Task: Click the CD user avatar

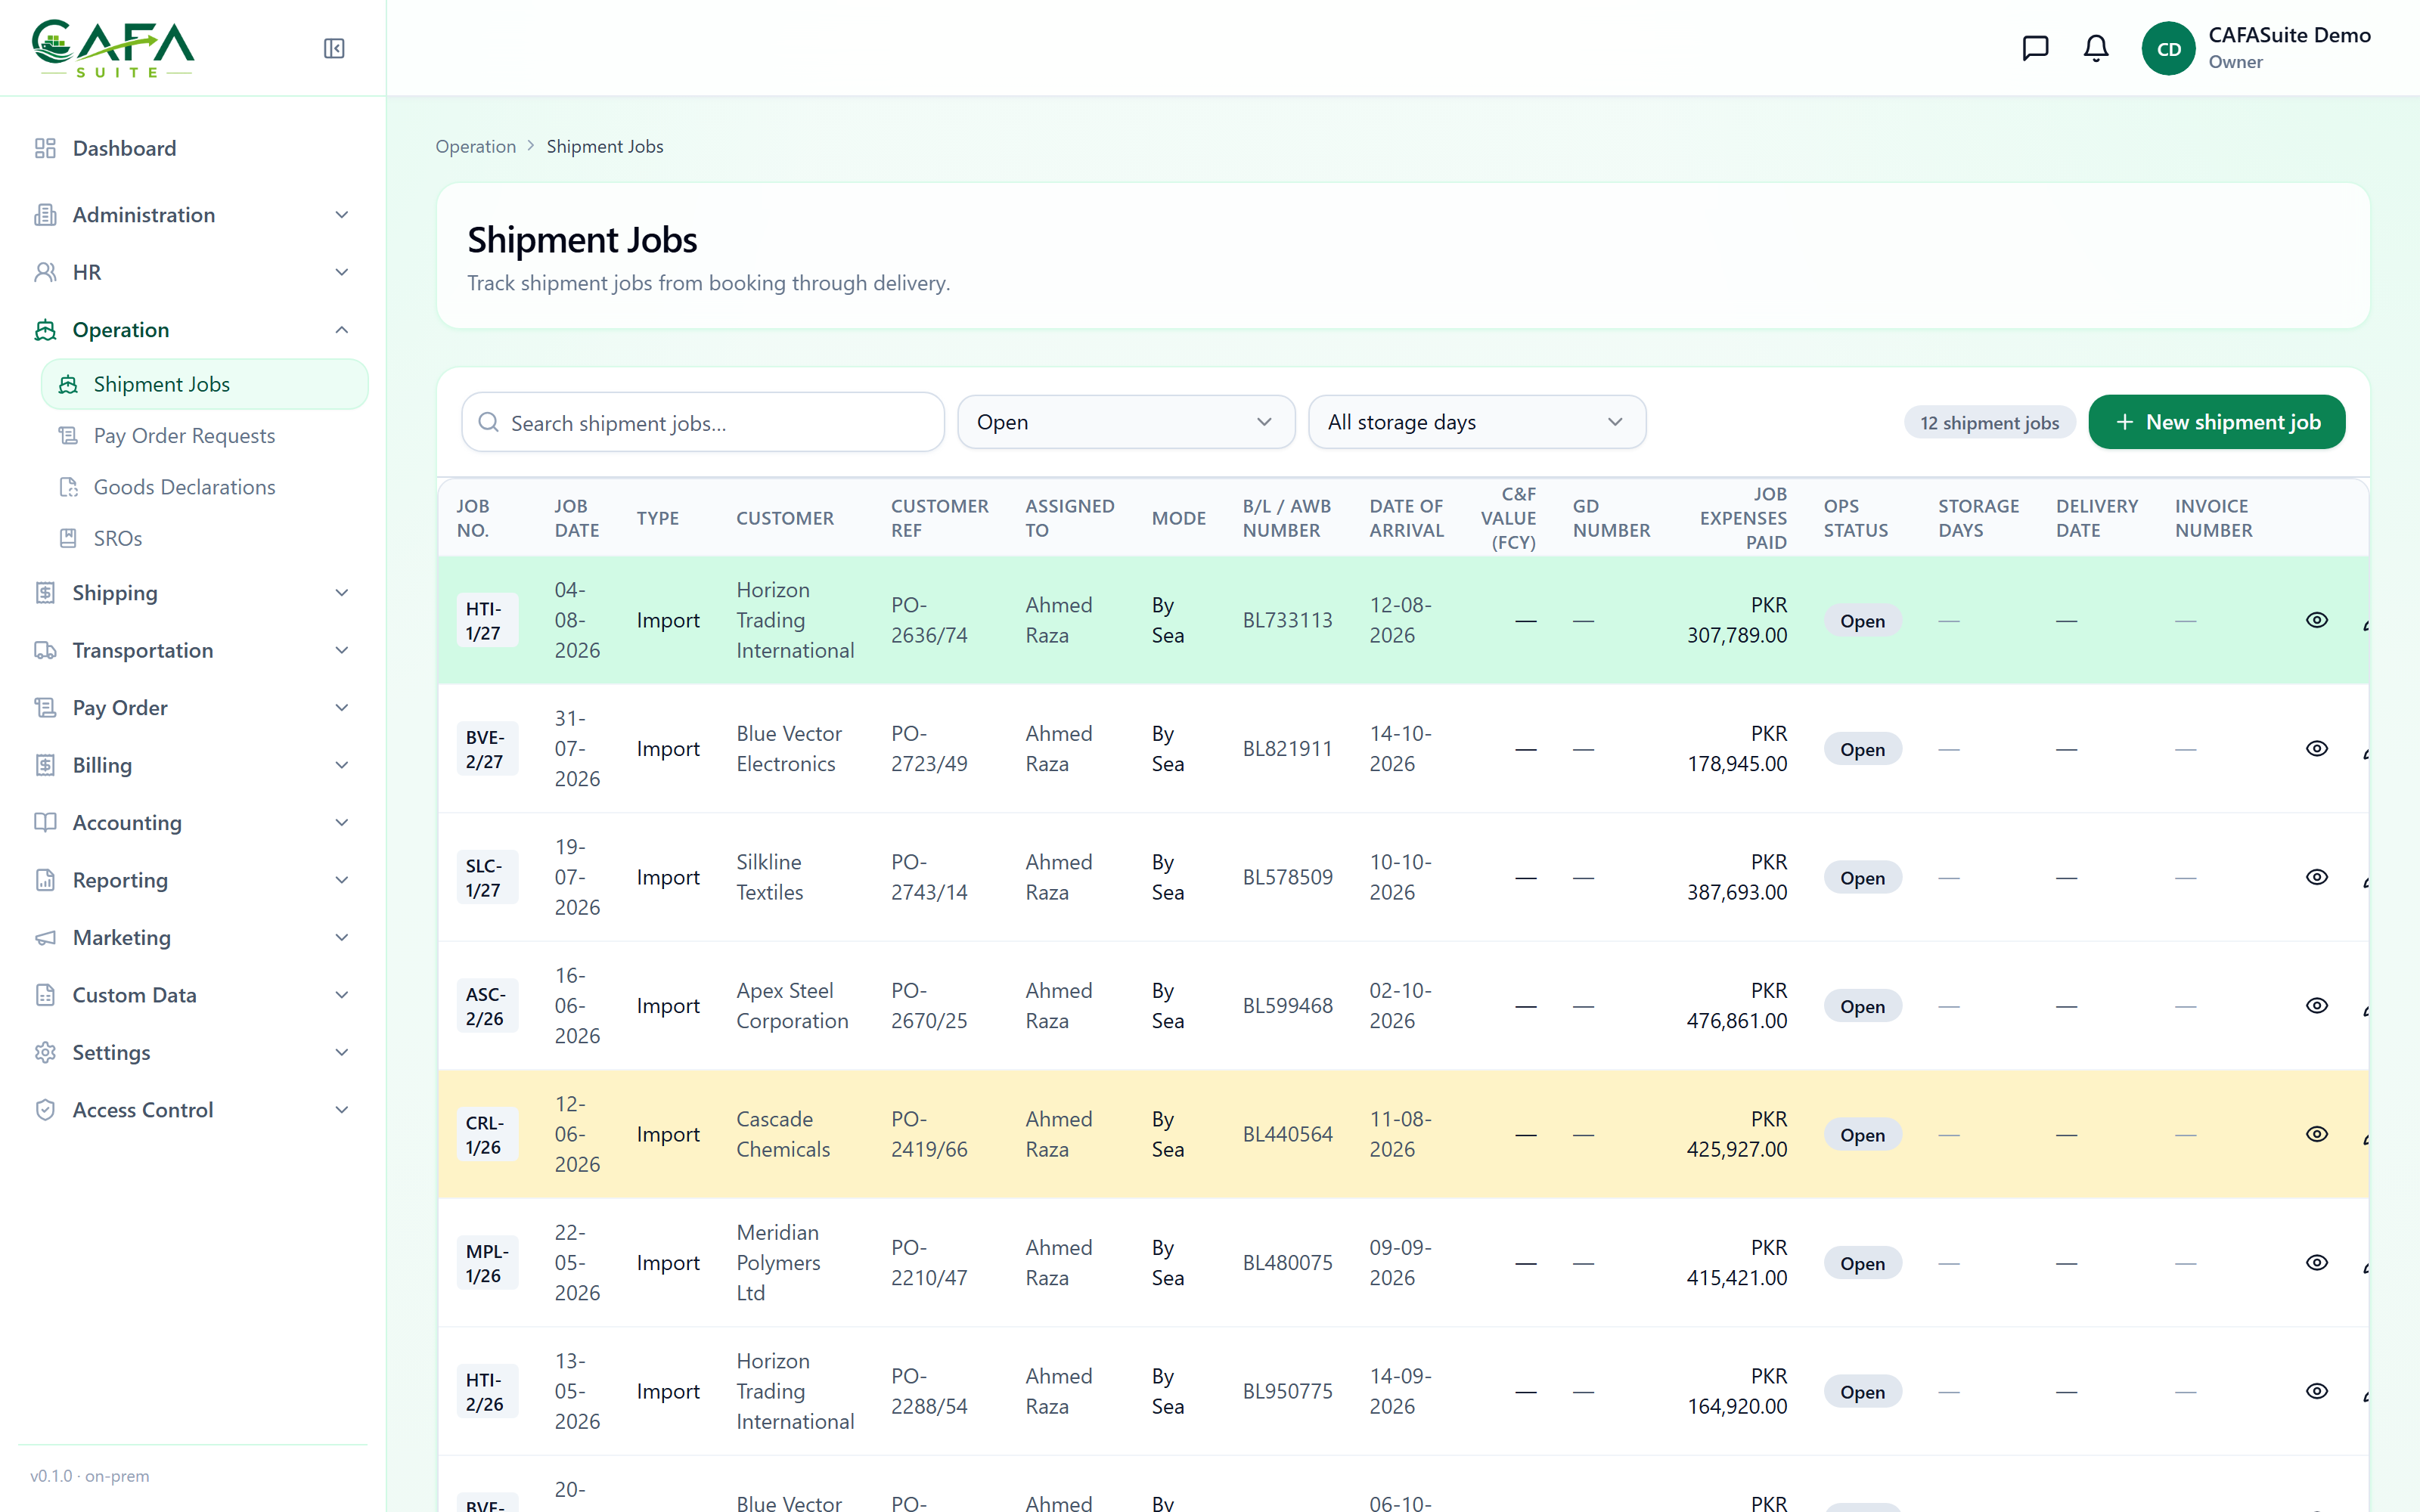Action: point(2168,48)
